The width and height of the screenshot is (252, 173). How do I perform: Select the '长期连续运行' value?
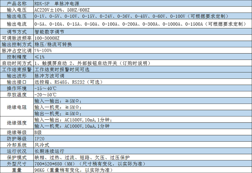pos(49,151)
